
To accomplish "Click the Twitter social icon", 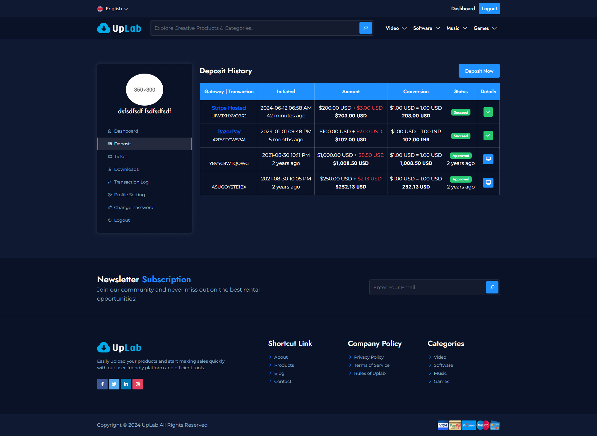I will [114, 384].
